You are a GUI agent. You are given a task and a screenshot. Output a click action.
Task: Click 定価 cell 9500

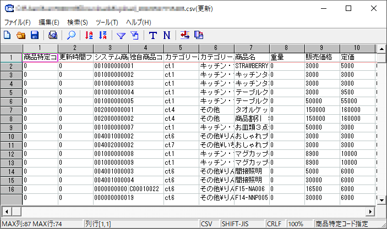357,92
